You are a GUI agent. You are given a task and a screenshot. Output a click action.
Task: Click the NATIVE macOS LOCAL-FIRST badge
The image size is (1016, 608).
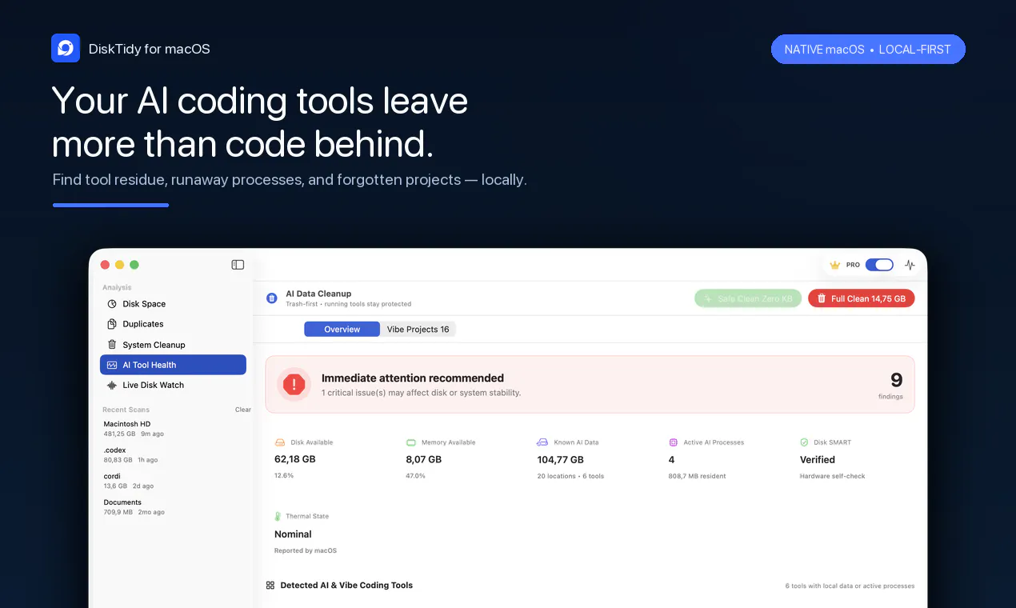point(868,50)
